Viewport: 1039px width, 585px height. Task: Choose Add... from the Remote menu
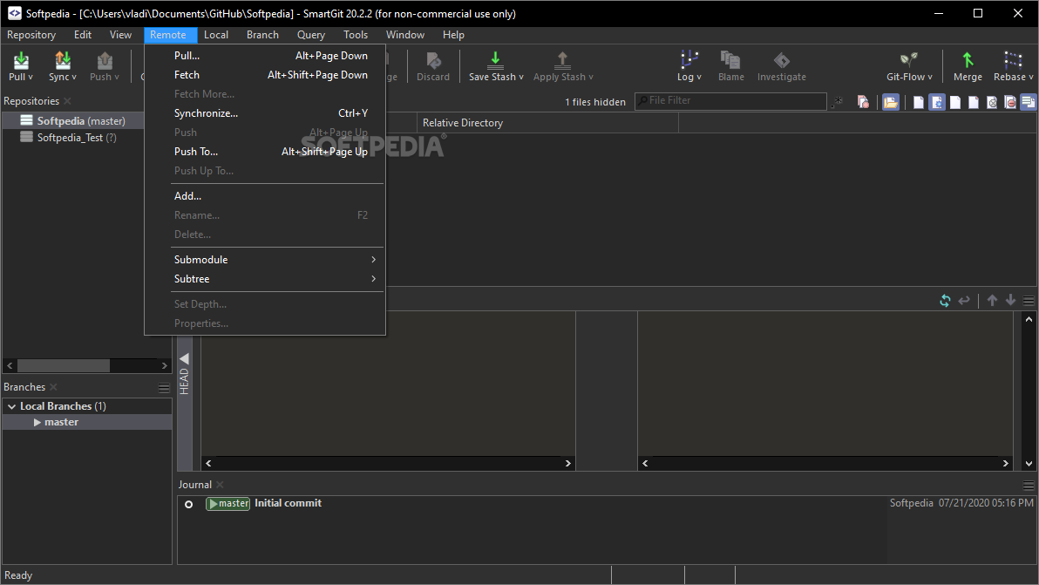(x=265, y=196)
